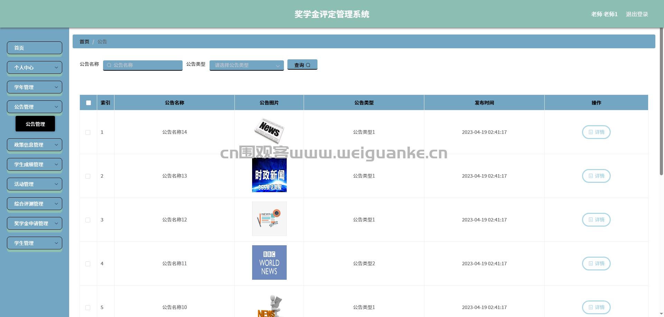Click the search magnifier icon in 公告名称 field

109,65
